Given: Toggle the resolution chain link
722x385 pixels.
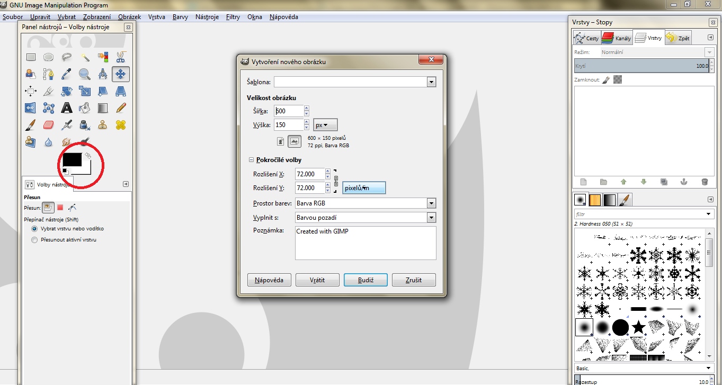Looking at the screenshot, I should [336, 181].
